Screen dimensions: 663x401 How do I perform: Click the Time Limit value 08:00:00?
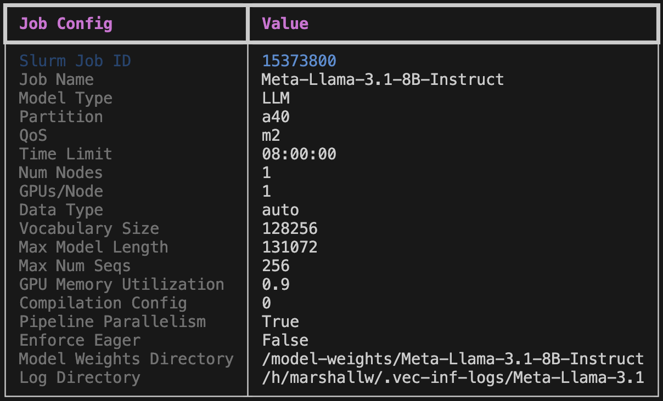coord(299,154)
